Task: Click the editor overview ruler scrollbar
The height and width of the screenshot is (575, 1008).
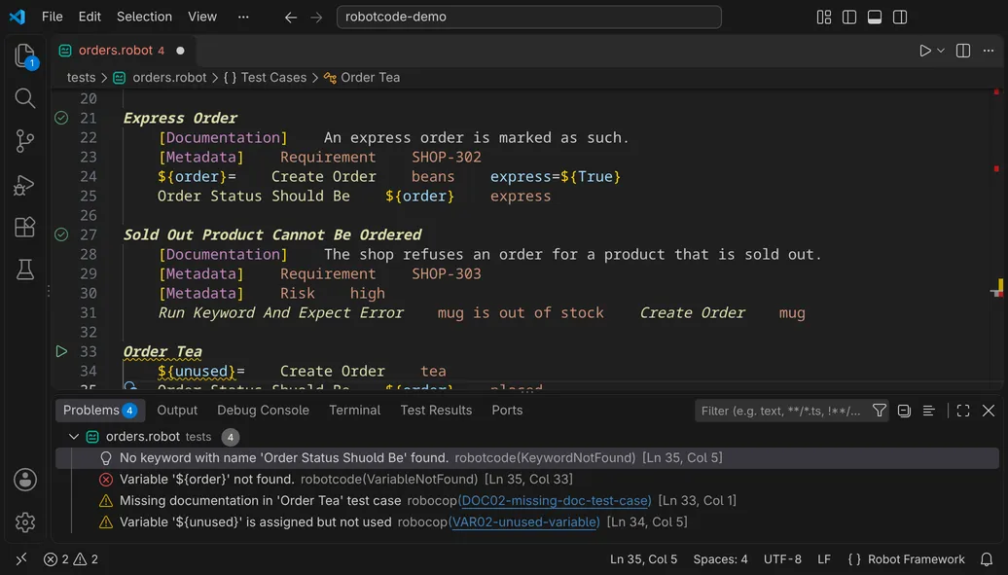Action: pyautogui.click(x=996, y=238)
